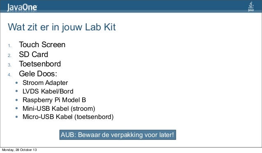The width and height of the screenshot is (262, 153).
Task: Click the 'Gele Doos:' list item
Action: (38, 74)
